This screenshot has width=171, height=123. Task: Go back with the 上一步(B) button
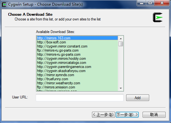click(103, 115)
